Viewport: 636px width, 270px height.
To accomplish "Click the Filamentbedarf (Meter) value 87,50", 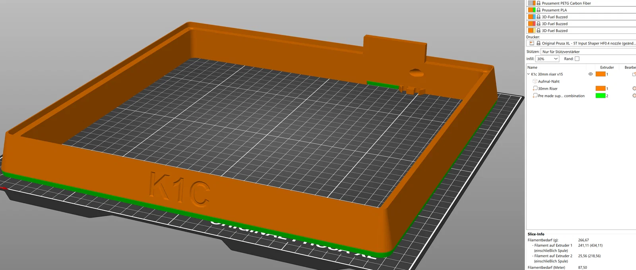I will 582,268.
